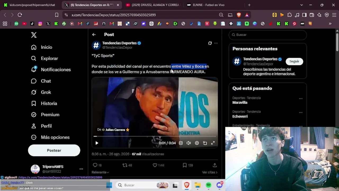Open the zoom indicator in address bar
339x191 pixels.
pos(221,15)
